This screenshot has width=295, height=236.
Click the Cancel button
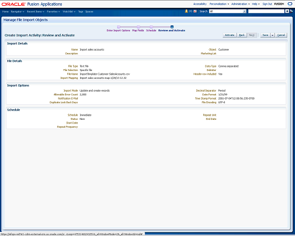pos(281,35)
